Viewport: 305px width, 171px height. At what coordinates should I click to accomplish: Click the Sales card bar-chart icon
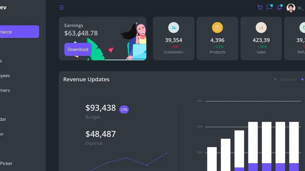point(261,28)
